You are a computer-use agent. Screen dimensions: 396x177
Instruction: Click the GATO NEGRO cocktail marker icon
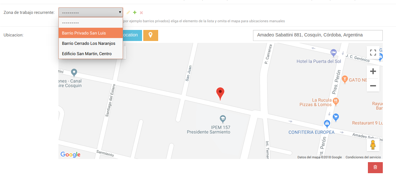(344, 79)
